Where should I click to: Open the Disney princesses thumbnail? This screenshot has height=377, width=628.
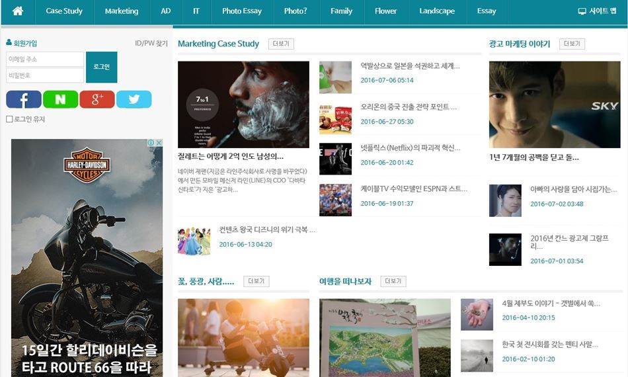[194, 240]
